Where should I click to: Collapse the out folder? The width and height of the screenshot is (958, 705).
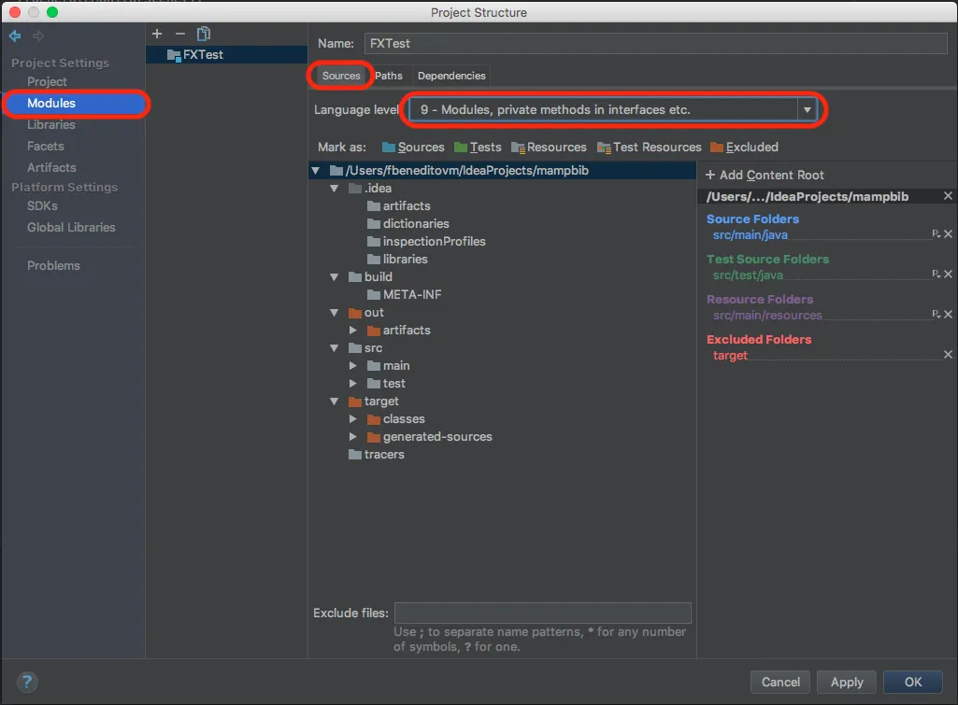335,313
